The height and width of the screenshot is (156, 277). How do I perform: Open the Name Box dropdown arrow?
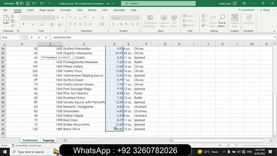(x=19, y=37)
